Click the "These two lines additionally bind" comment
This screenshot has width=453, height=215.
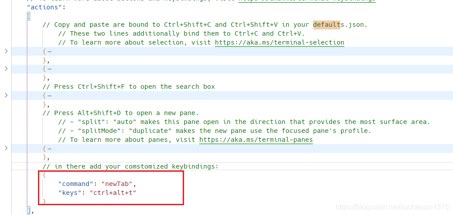(181, 33)
